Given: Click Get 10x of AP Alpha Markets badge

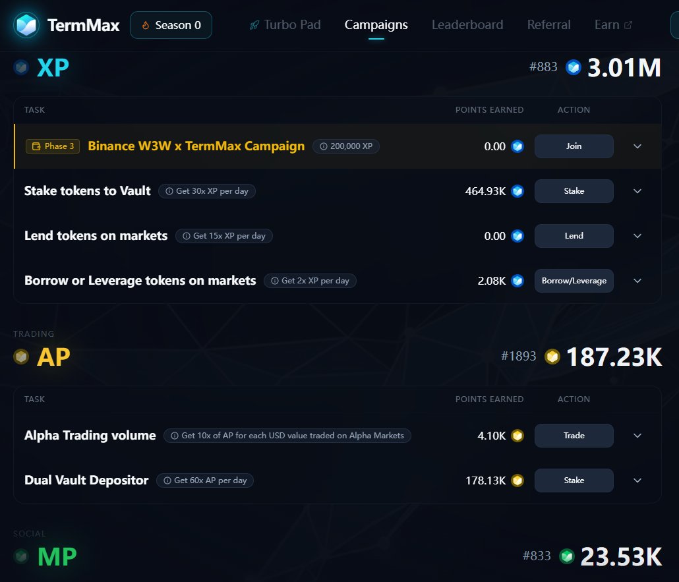Looking at the screenshot, I should (287, 436).
